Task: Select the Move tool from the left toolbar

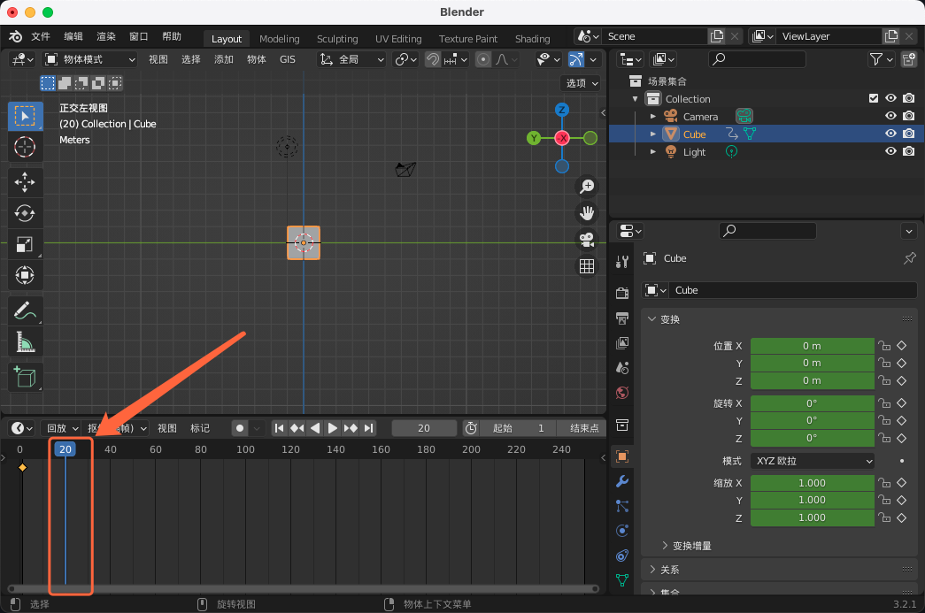Action: pyautogui.click(x=25, y=180)
